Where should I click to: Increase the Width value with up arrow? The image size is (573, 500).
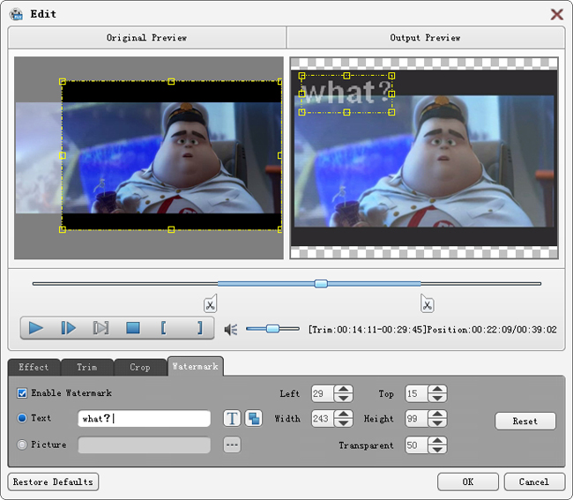(x=343, y=414)
